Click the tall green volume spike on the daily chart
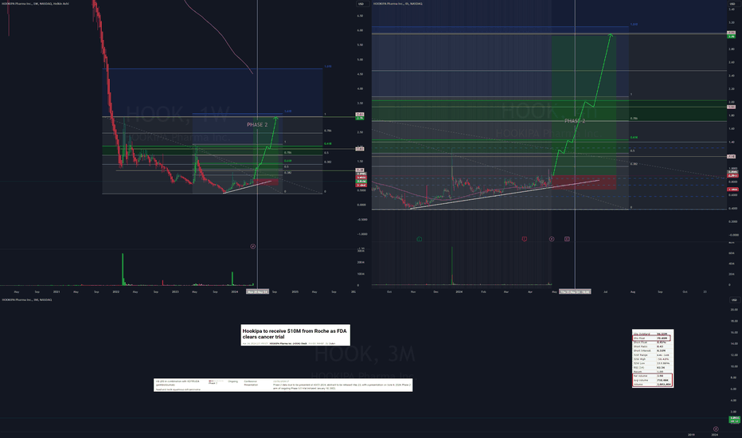The image size is (742, 438). click(x=452, y=265)
